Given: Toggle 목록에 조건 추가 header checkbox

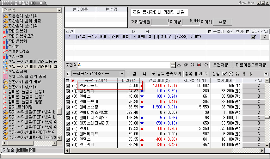Looking at the screenshot, I should pyautogui.click(x=210, y=32).
